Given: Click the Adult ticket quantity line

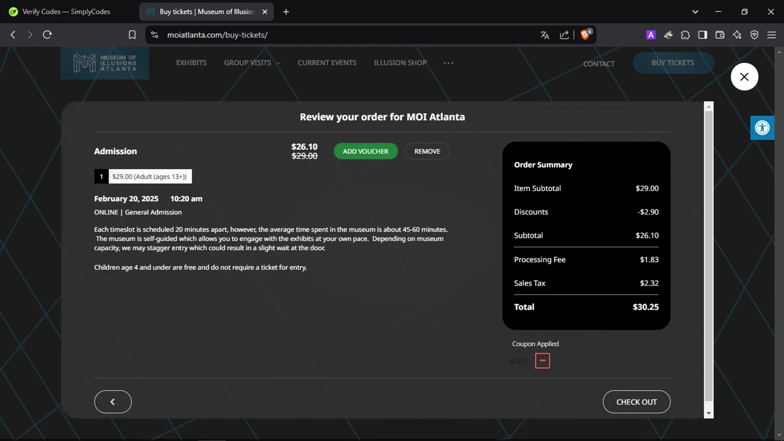Looking at the screenshot, I should click(x=143, y=176).
